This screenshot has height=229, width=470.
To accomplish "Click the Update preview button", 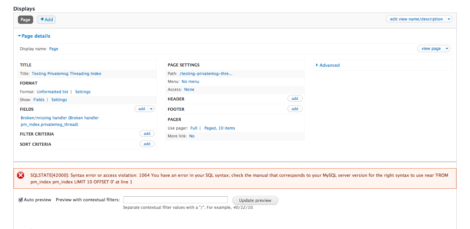I will [x=255, y=200].
